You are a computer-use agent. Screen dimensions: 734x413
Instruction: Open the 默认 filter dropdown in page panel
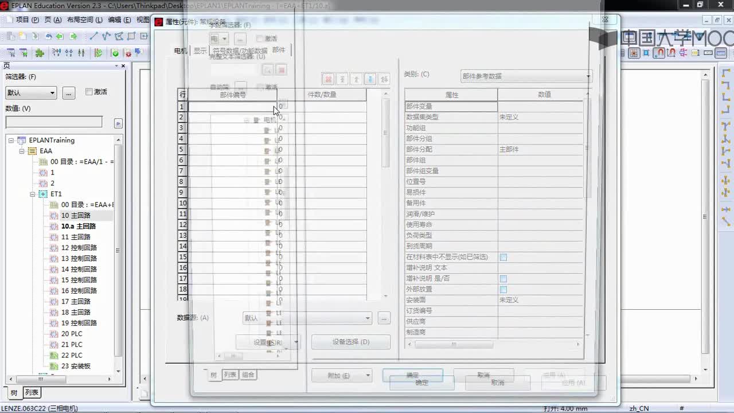tap(31, 93)
